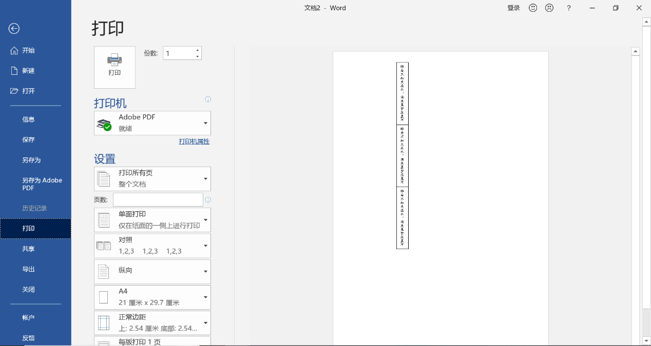Click the sad face feedback icon
The image size is (651, 346).
click(549, 8)
